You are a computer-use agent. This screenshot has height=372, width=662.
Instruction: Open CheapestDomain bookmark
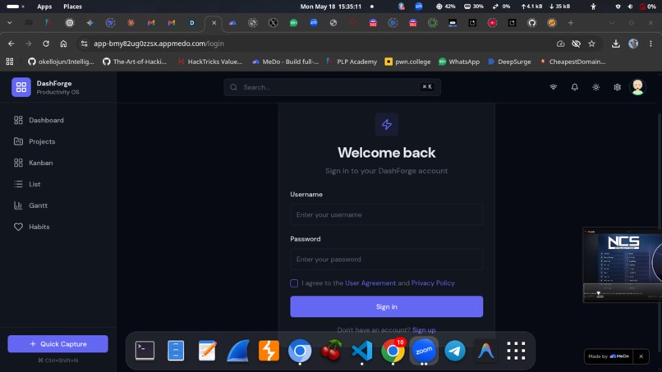(x=572, y=62)
